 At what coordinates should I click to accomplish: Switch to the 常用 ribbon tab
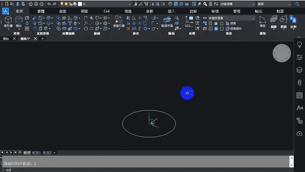coord(19,11)
